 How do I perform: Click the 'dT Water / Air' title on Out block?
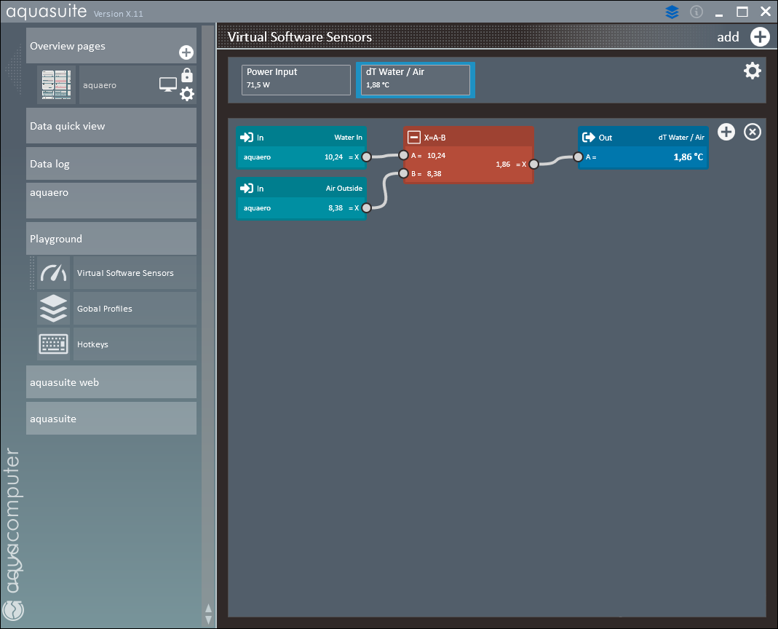[681, 138]
